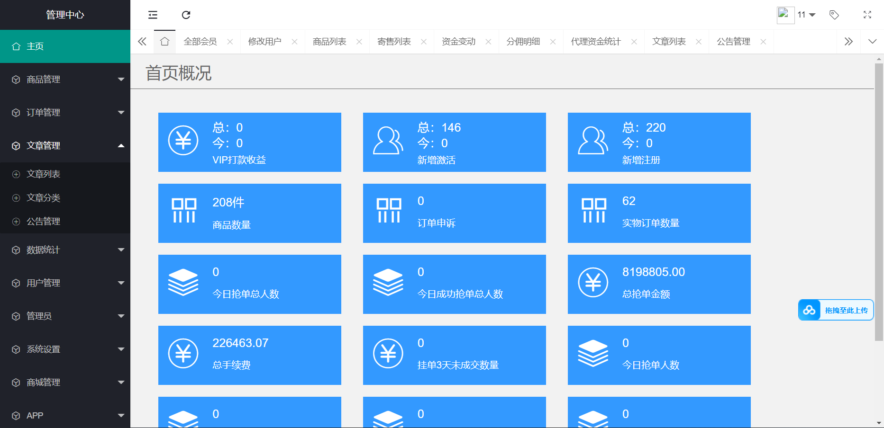Close the 资金变动 tab
The height and width of the screenshot is (428, 884).
click(488, 42)
